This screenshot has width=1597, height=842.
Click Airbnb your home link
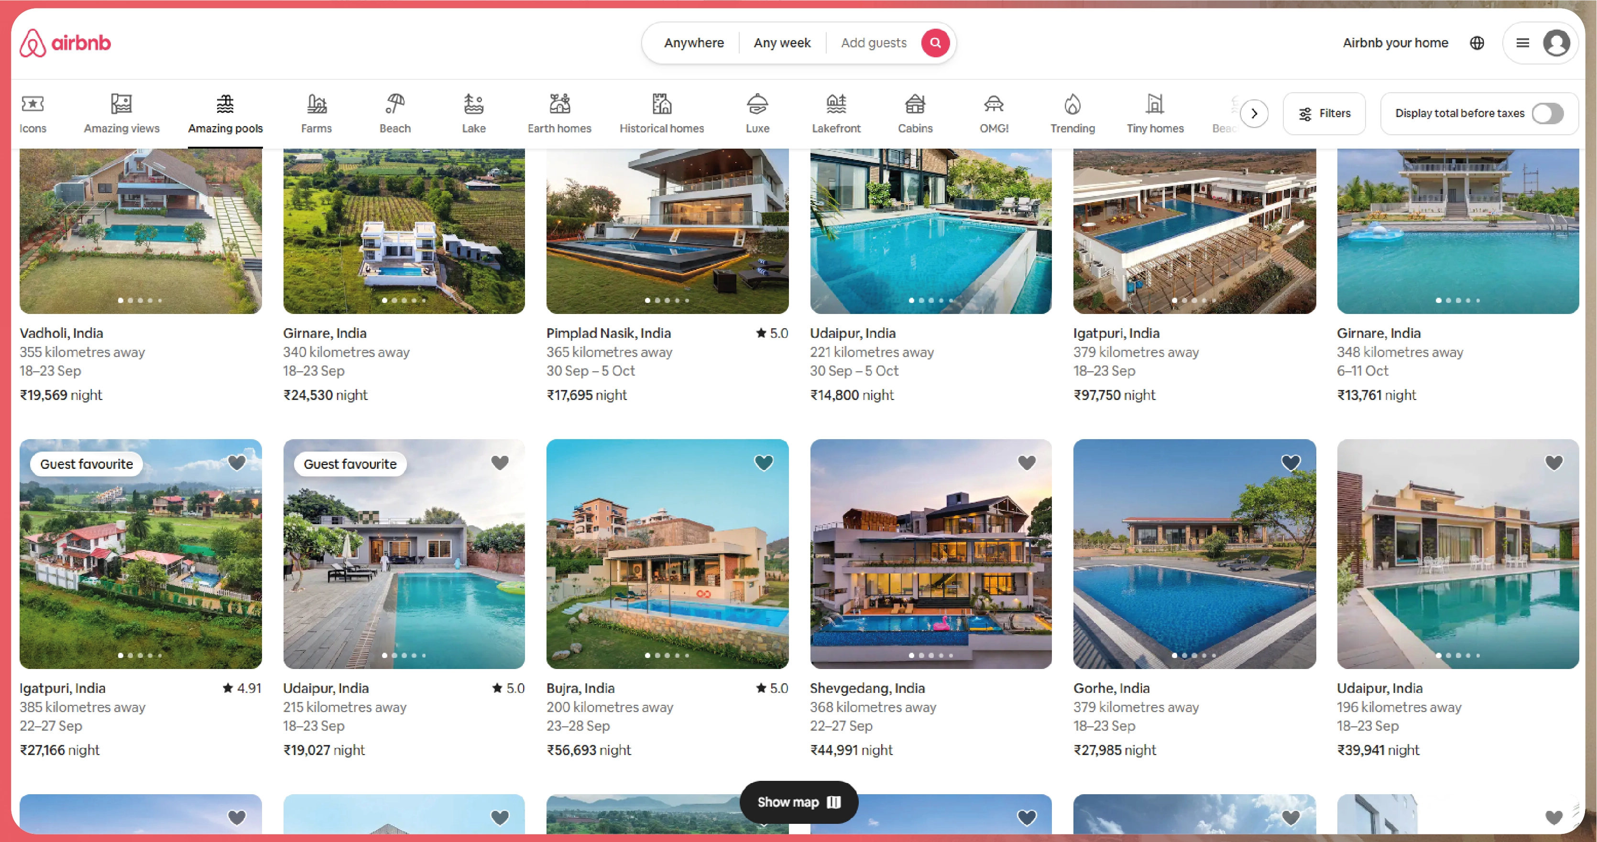(x=1395, y=43)
